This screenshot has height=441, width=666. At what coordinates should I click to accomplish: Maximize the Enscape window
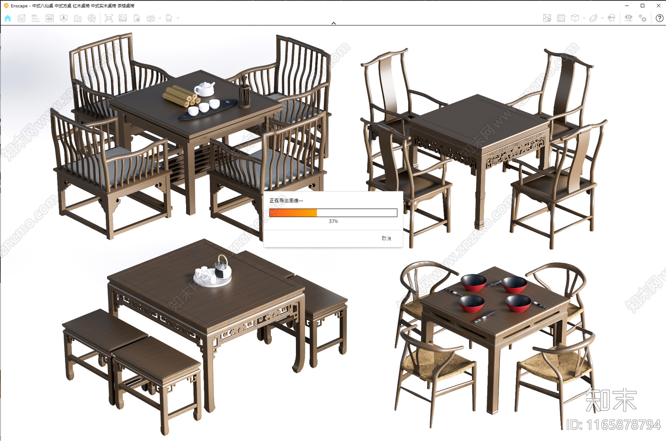point(643,6)
